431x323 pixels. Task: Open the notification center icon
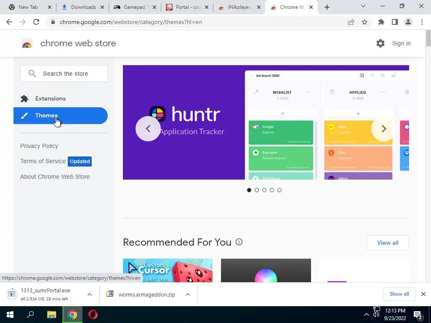click(x=418, y=315)
